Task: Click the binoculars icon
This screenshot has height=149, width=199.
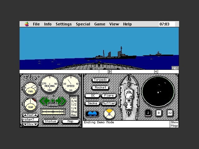Action: coord(92,114)
